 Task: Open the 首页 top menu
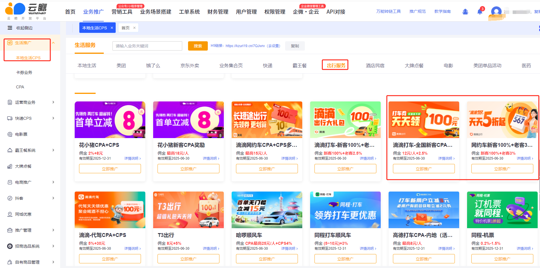tap(70, 12)
